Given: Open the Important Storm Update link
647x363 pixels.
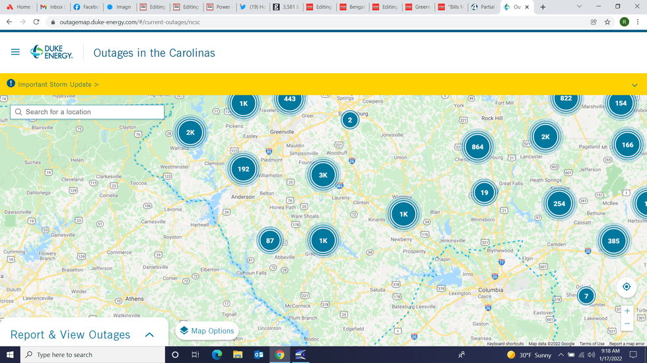Looking at the screenshot, I should 58,84.
